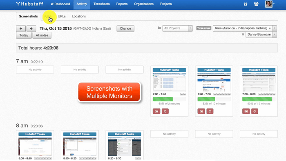The height and width of the screenshot is (161, 286).
Task: Click the clock icon under 7:50 - 8:00
Action: 255,111
